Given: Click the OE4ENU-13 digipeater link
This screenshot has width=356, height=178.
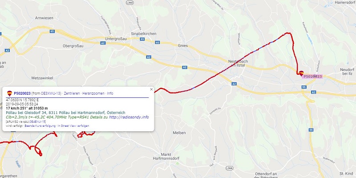Looking at the screenshot, I should (38, 122).
